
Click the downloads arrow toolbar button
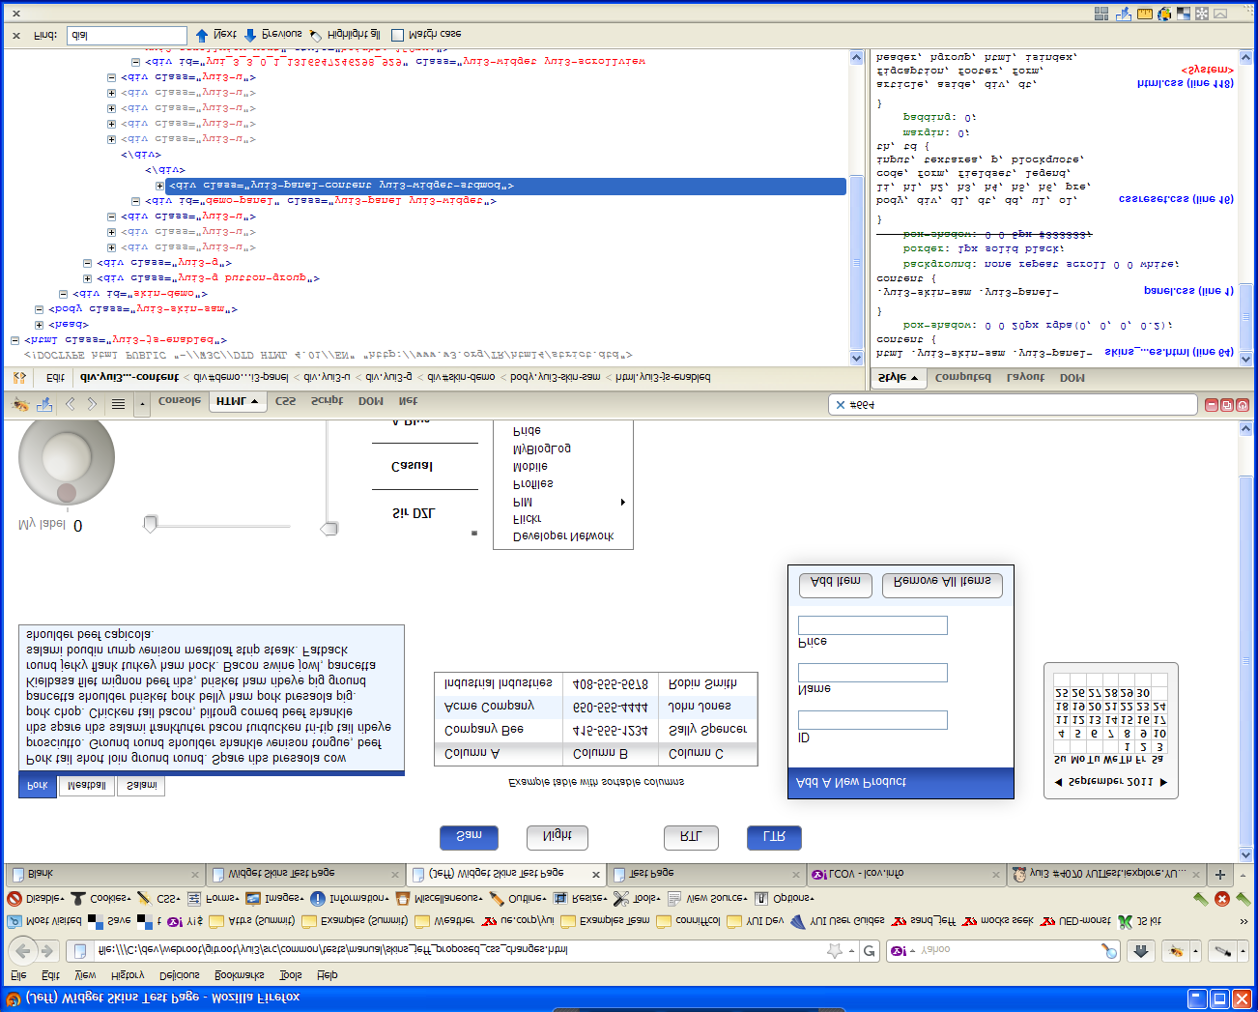pyautogui.click(x=1140, y=951)
